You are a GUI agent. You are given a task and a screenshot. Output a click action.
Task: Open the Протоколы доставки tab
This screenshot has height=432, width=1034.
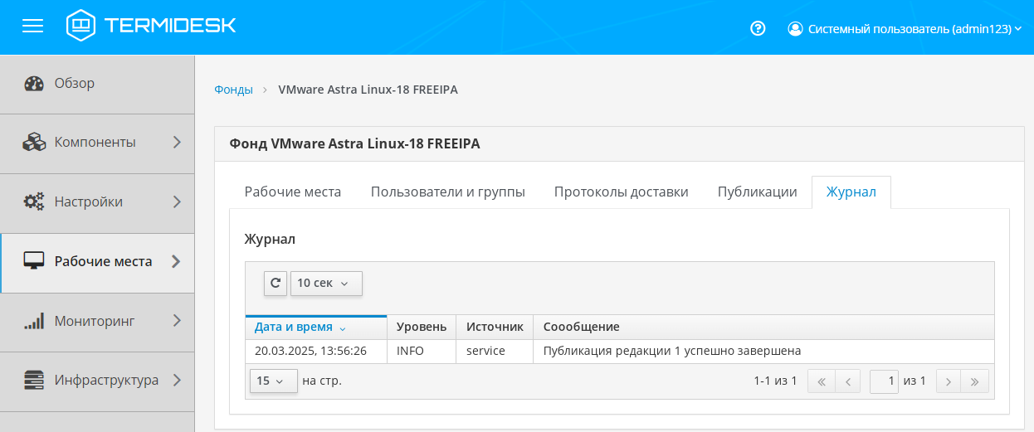(621, 192)
